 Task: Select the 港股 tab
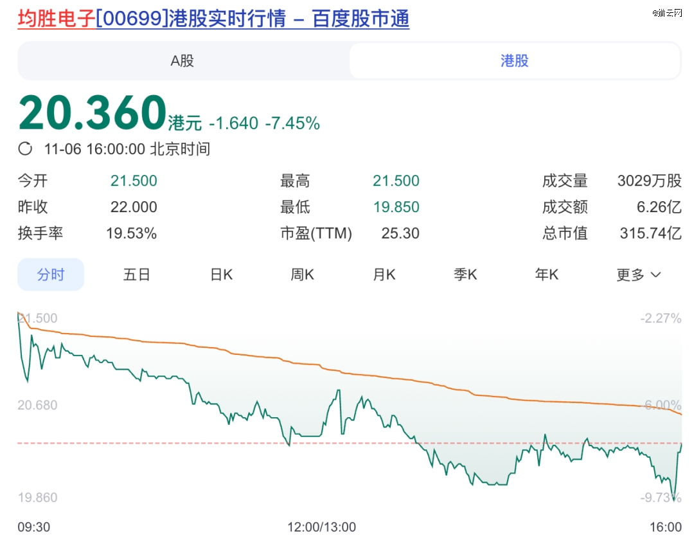tap(514, 61)
